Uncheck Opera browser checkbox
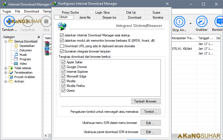The height and width of the screenshot is (140, 223). click(64, 90)
